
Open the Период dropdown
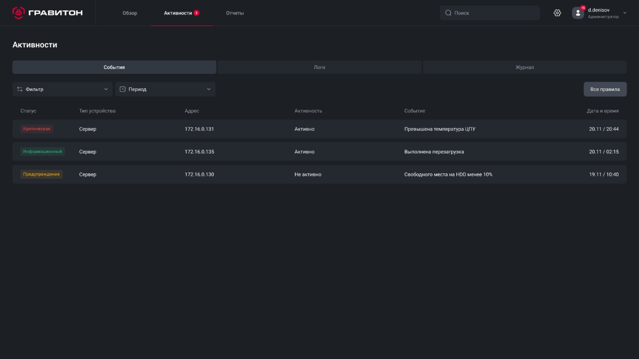click(x=165, y=89)
